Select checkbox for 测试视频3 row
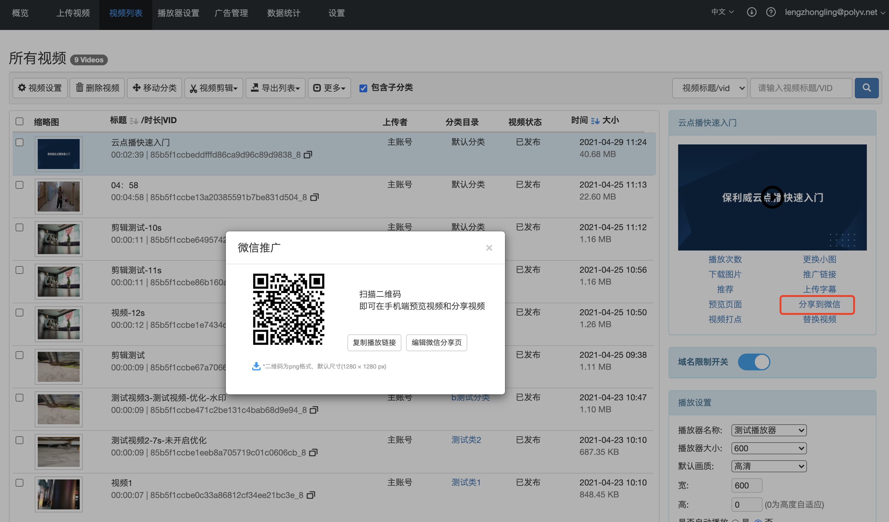Viewport: 889px width, 522px height. [19, 398]
